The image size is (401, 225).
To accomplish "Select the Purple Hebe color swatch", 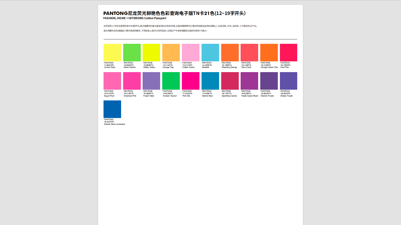I will [x=151, y=81].
